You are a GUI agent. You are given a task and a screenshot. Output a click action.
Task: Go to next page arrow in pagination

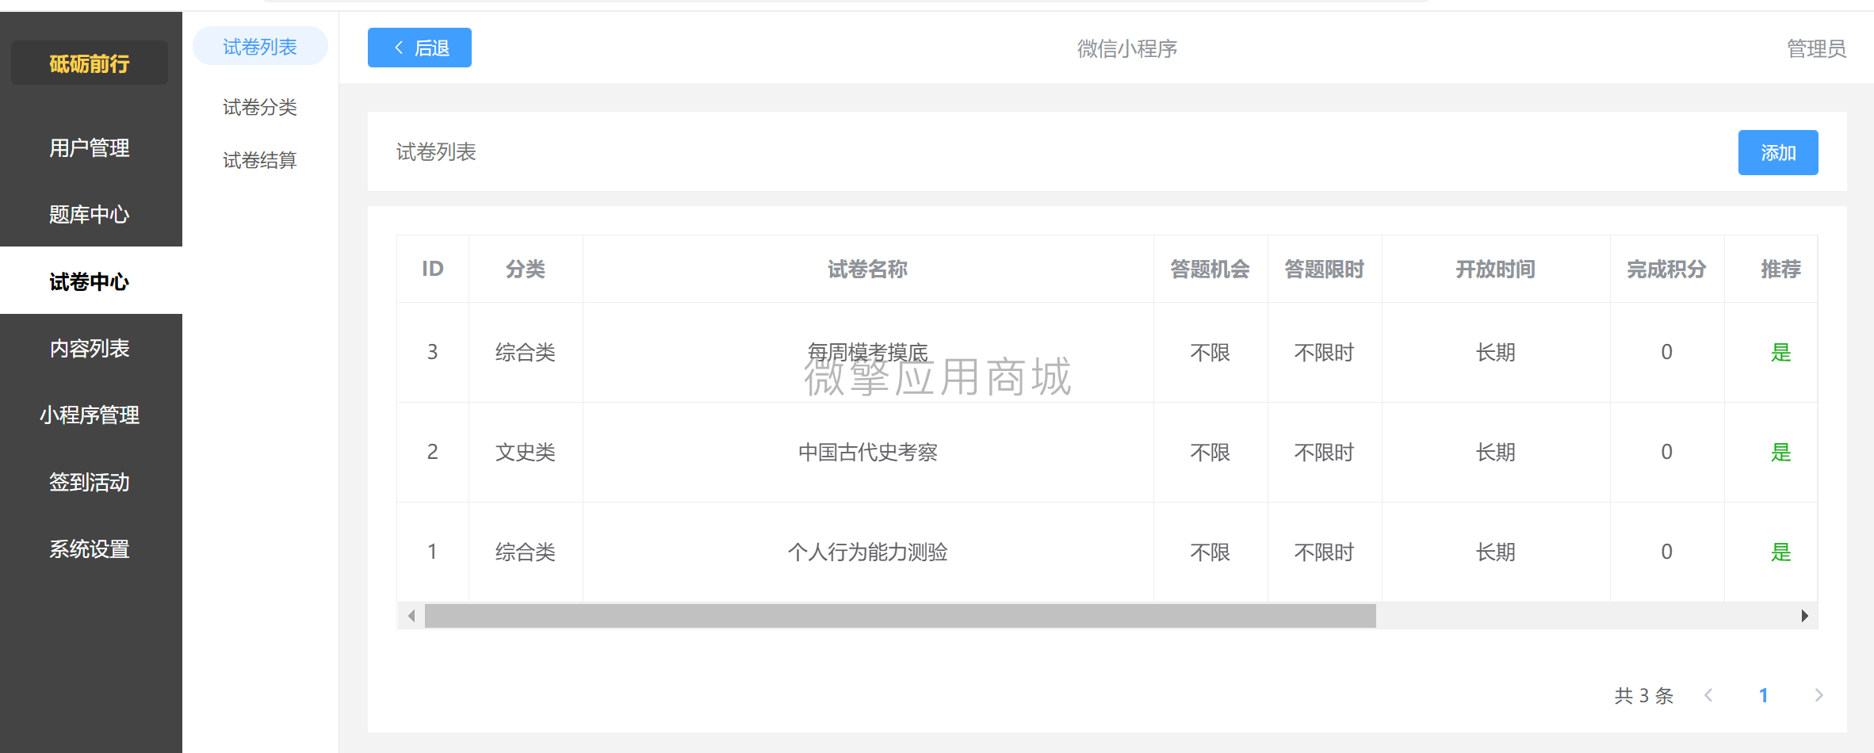pos(1819,695)
